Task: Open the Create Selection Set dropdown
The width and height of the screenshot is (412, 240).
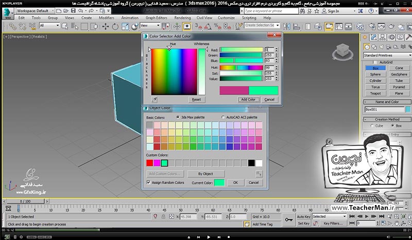Action: point(262,25)
